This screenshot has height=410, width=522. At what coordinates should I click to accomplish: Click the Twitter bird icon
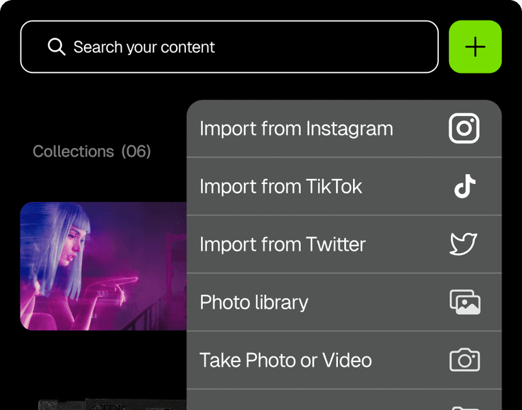pos(464,244)
